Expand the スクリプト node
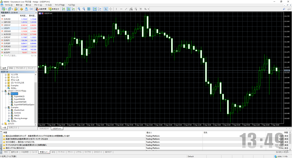The width and height of the screenshot is (292, 158). (x=3, y=124)
